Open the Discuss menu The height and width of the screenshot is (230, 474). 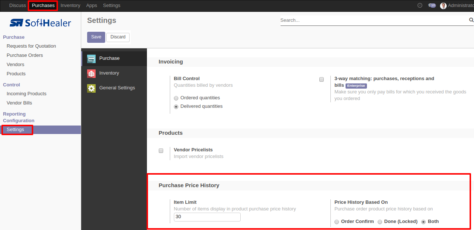click(18, 6)
